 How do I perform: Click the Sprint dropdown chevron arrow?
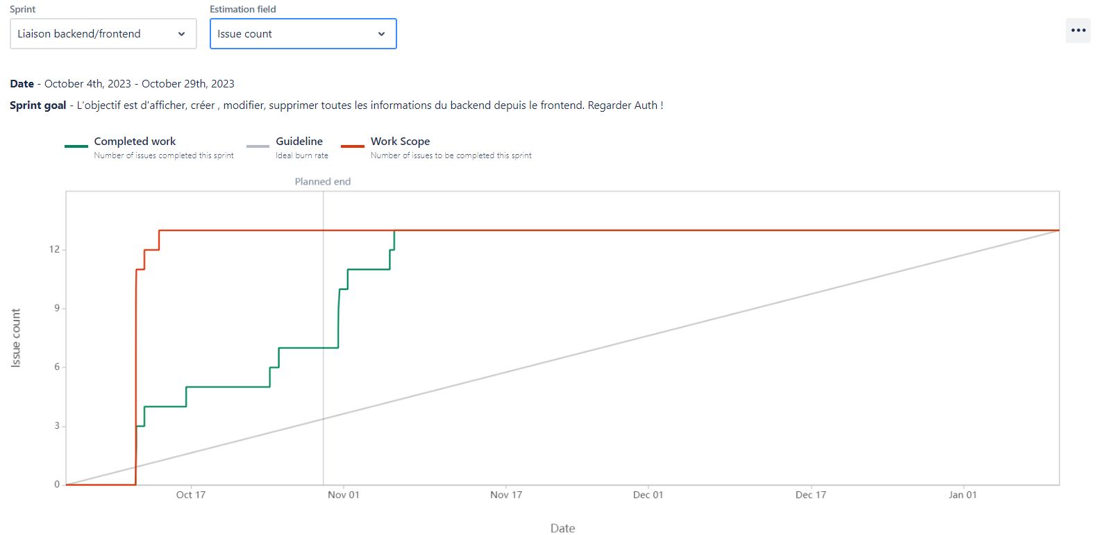(181, 34)
